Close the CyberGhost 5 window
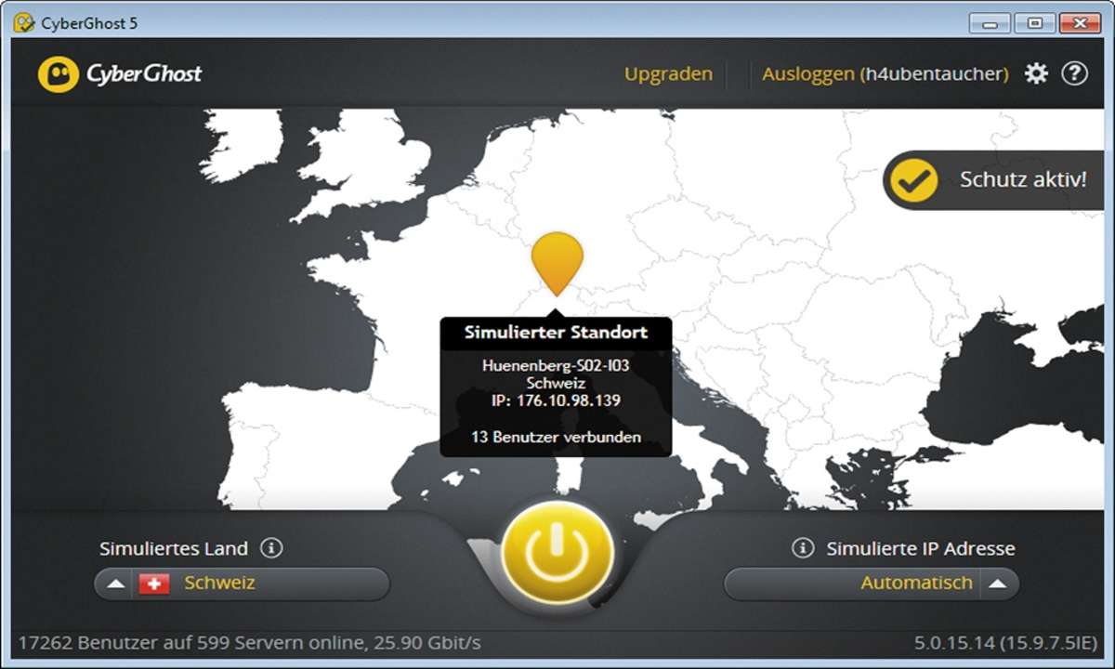This screenshot has height=669, width=1115. tap(1080, 22)
